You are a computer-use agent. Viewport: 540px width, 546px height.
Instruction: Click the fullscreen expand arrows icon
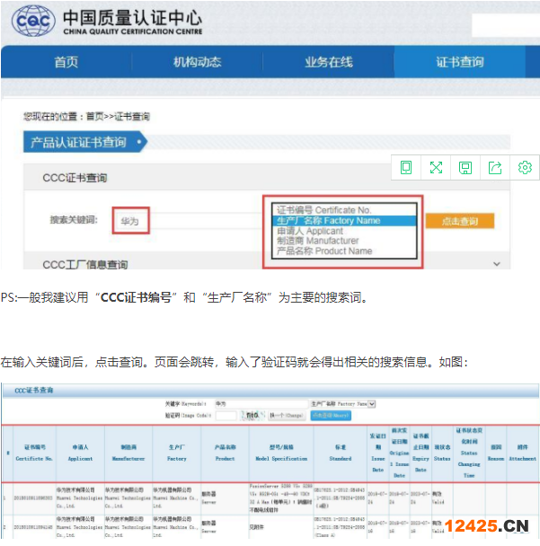[x=436, y=168]
